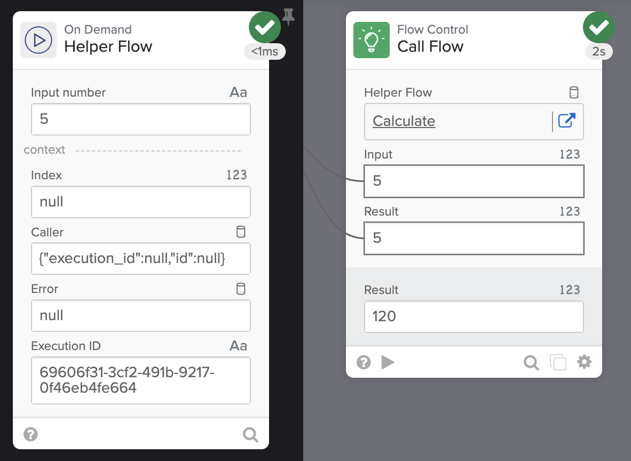Image resolution: width=631 pixels, height=461 pixels.
Task: Click the help question mark on Call Flow
Action: pyautogui.click(x=364, y=362)
